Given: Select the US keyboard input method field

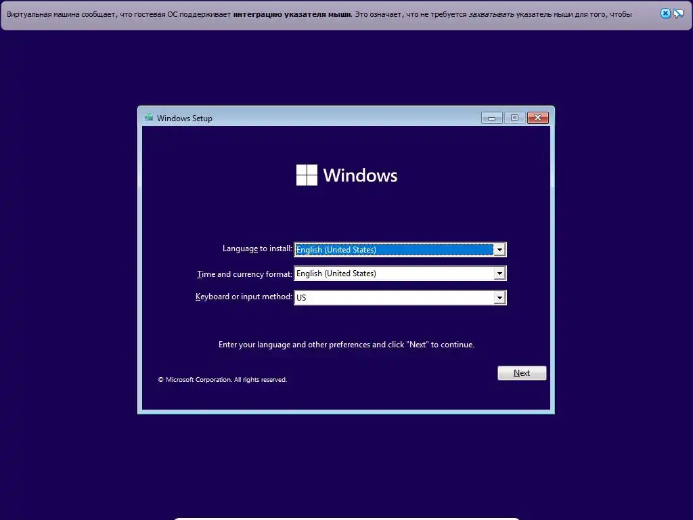Looking at the screenshot, I should click(x=400, y=298).
